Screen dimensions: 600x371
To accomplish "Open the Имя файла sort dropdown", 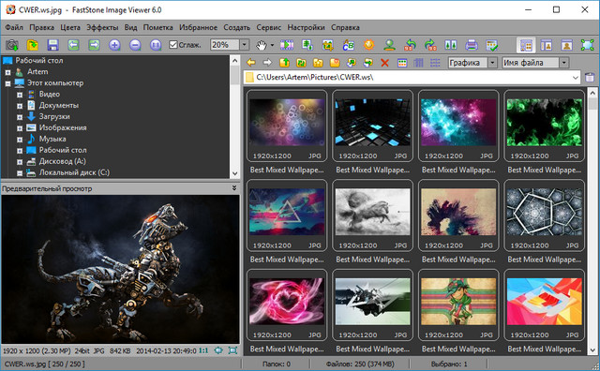I will point(564,63).
